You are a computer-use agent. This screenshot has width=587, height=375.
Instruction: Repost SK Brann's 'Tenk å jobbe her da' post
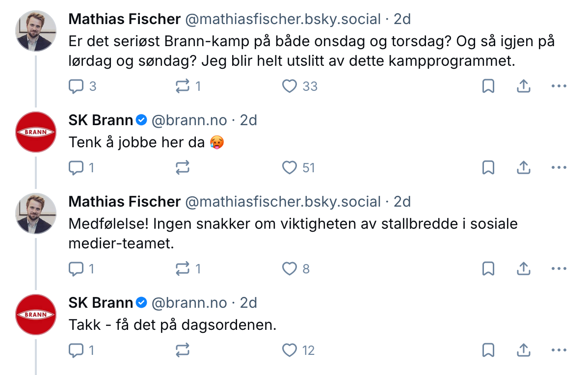point(183,168)
